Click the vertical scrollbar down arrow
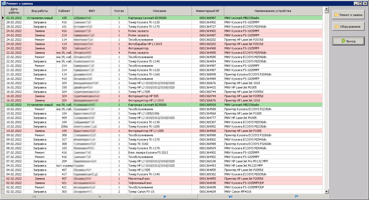Image resolution: width=369 pixels, height=200 pixels. (326, 192)
